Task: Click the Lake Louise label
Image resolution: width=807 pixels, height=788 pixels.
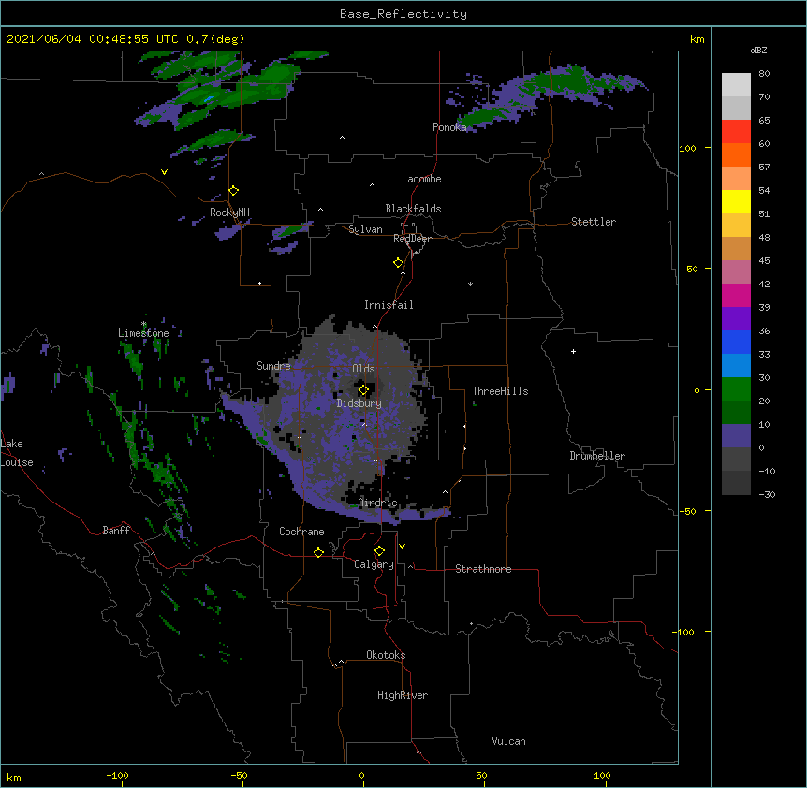Action: [x=17, y=453]
